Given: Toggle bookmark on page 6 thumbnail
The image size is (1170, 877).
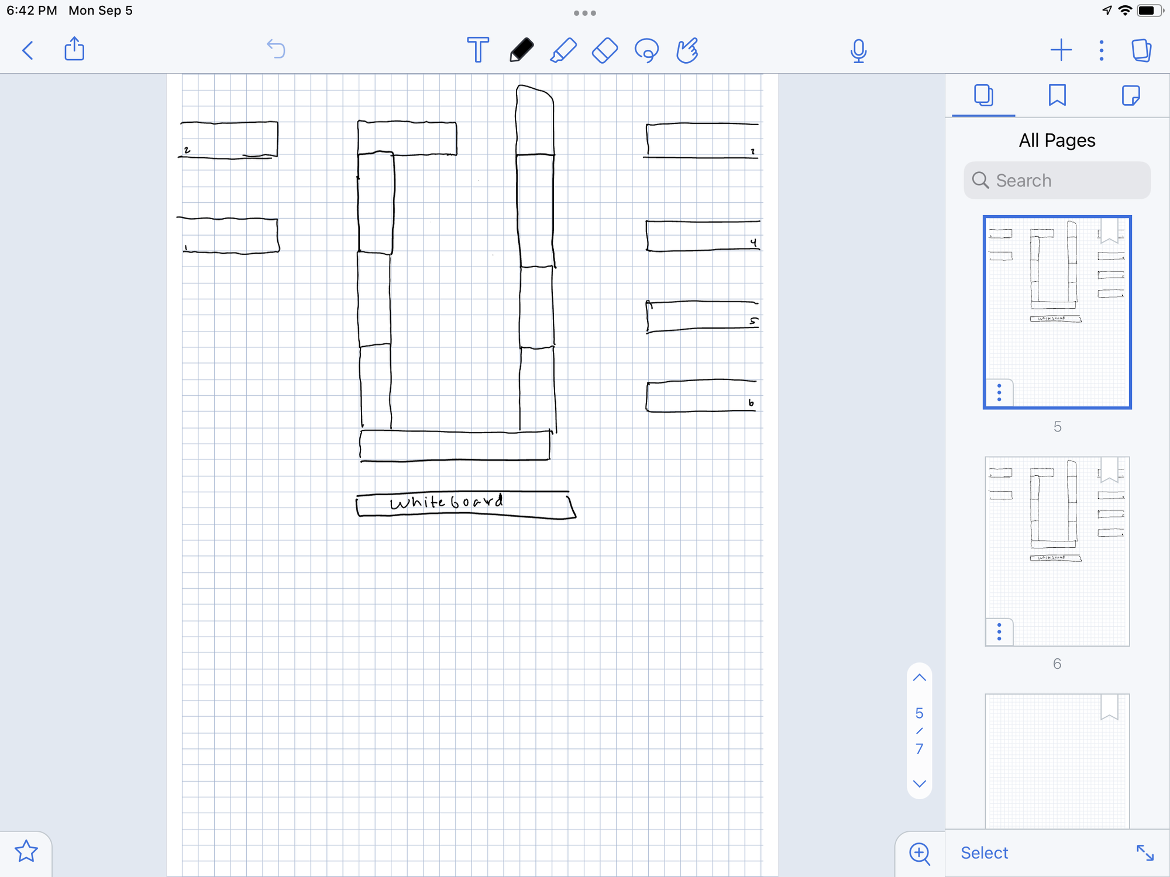Looking at the screenshot, I should click(x=1109, y=469).
